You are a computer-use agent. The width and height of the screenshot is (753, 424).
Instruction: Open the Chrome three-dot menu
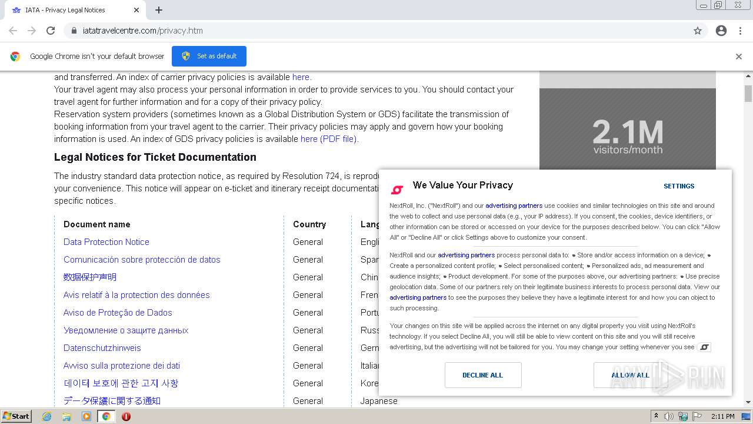pyautogui.click(x=740, y=31)
